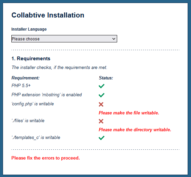191x177 pixels.
Task: Click the 'Please choose' language selector text
Action: (26, 39)
